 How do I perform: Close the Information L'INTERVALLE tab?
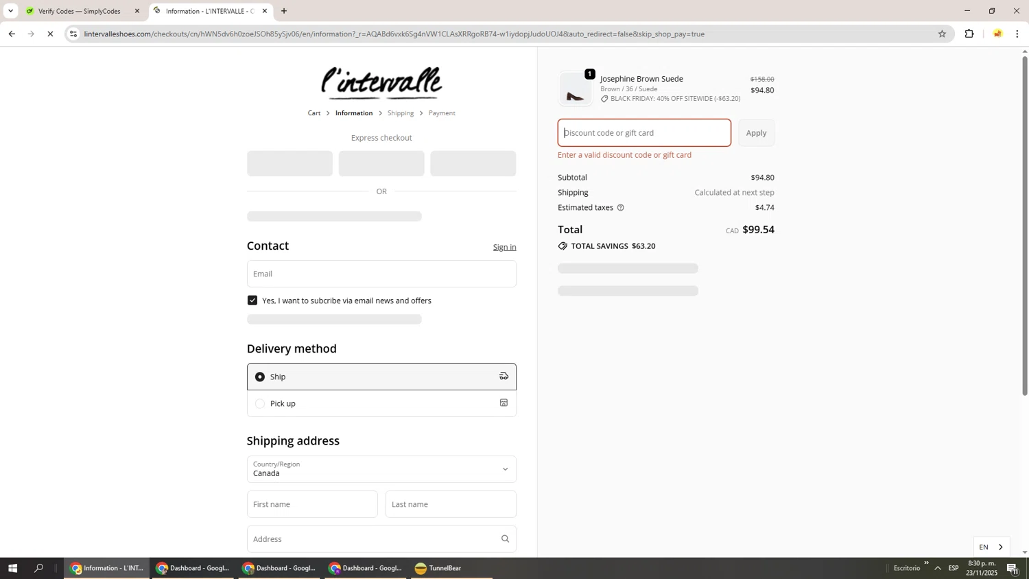tap(265, 11)
